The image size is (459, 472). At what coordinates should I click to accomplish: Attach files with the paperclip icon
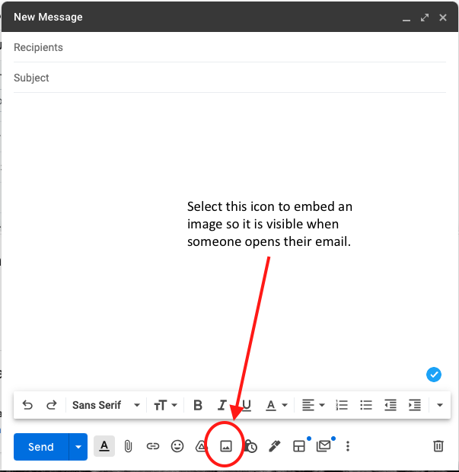(128, 446)
